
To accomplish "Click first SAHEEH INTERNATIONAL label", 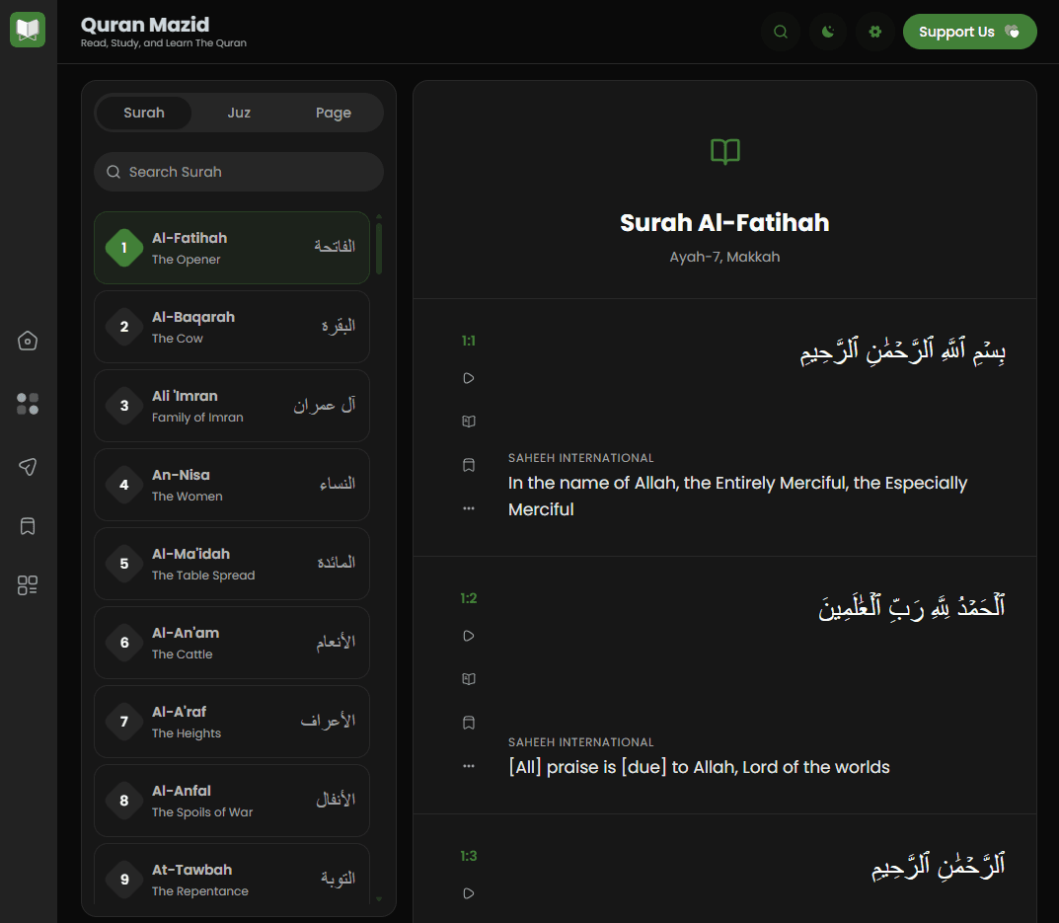I will [x=581, y=458].
